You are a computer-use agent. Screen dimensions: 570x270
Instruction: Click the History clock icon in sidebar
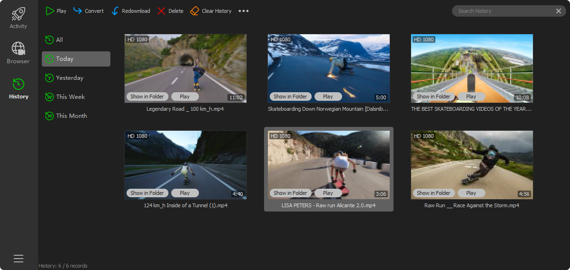click(x=18, y=84)
